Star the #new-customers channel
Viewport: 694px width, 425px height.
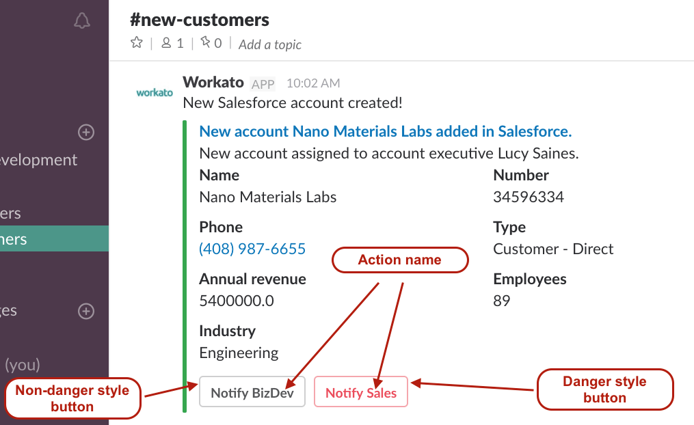point(136,43)
